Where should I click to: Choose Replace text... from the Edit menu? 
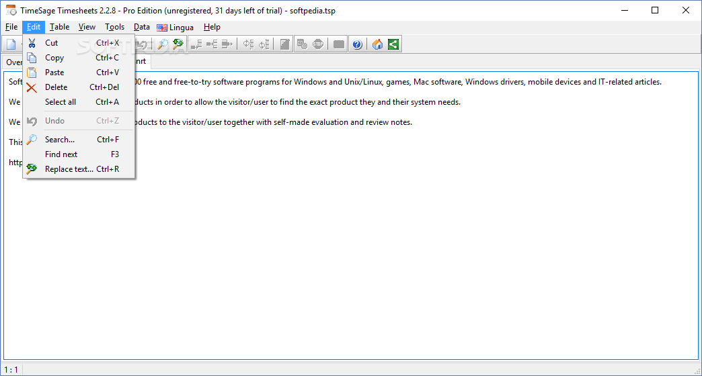pyautogui.click(x=79, y=169)
